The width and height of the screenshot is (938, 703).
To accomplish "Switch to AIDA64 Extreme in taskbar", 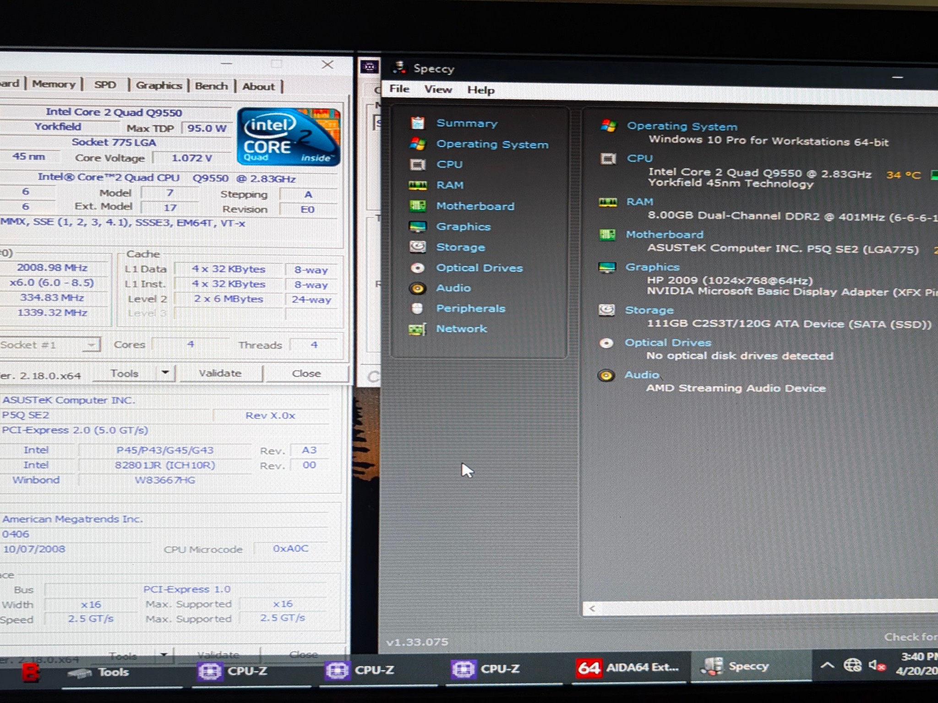I will click(628, 668).
